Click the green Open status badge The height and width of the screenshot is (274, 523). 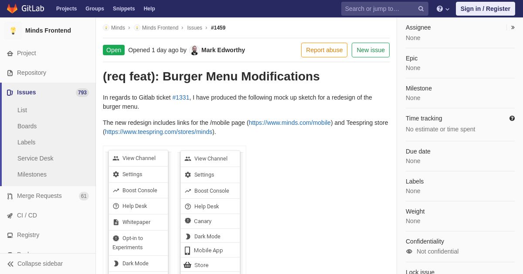[114, 50]
